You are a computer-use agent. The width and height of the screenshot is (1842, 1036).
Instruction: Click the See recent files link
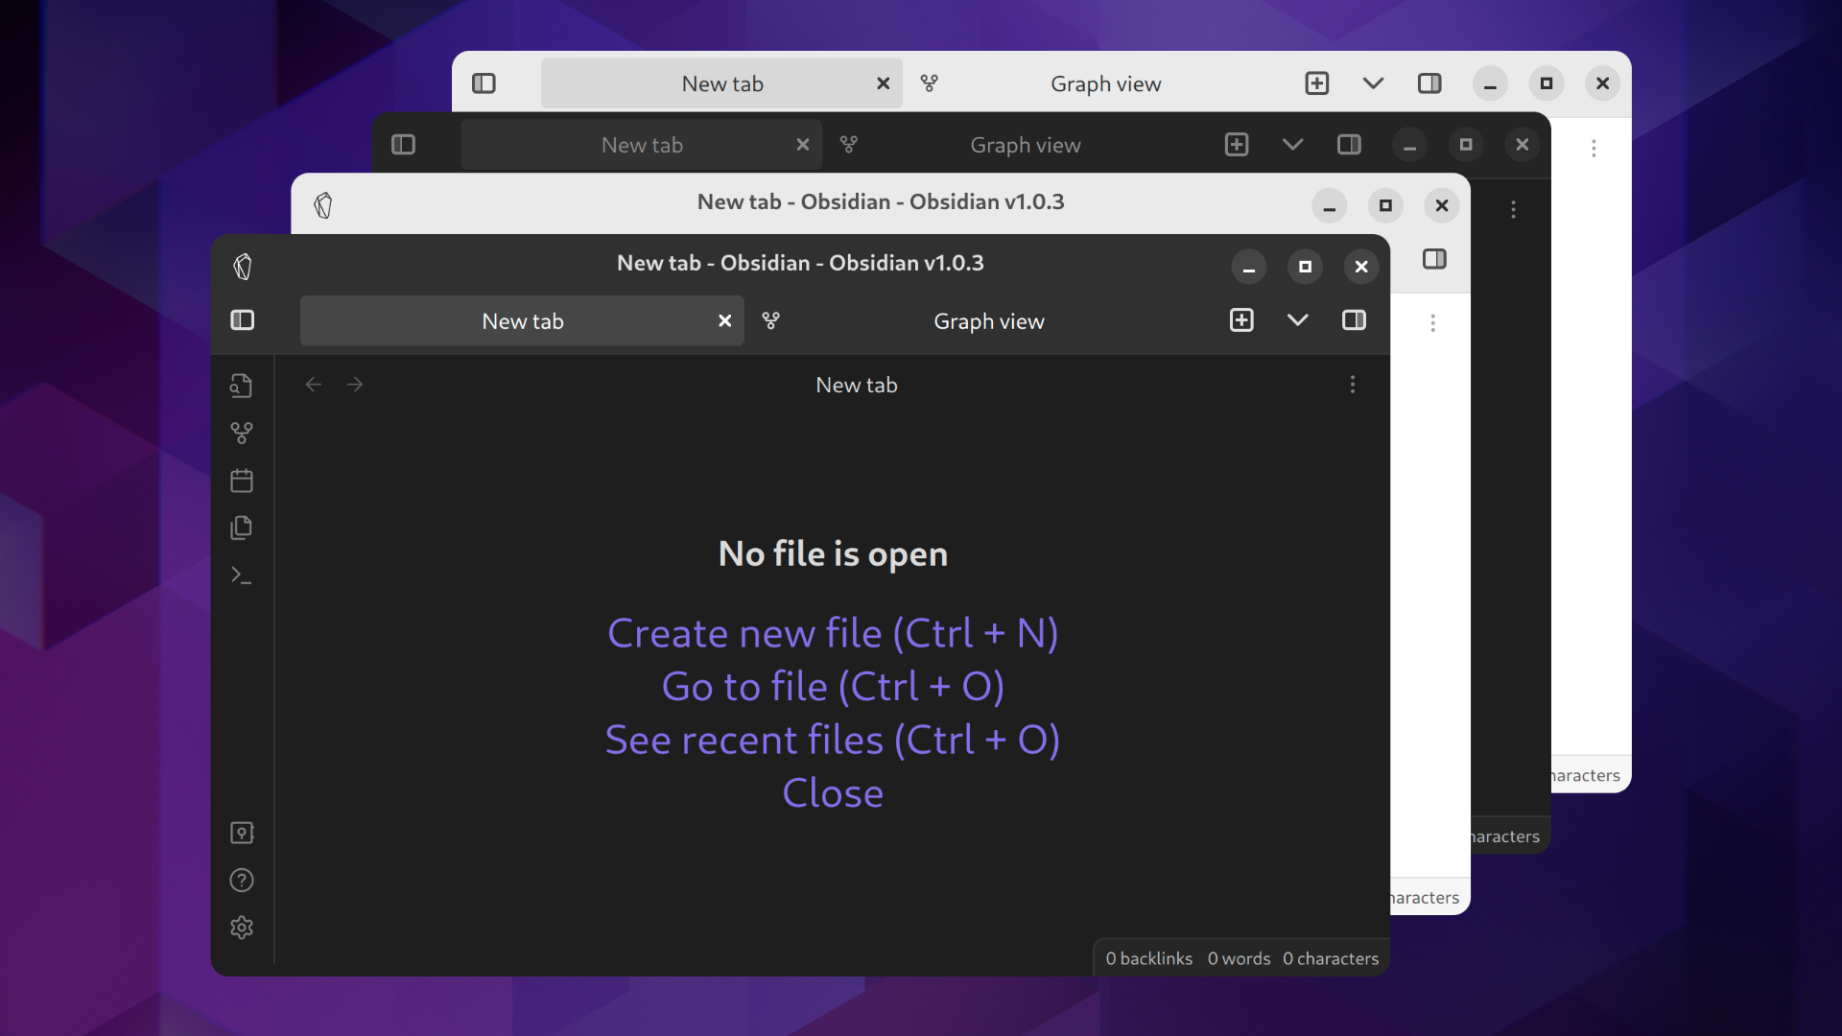(832, 741)
